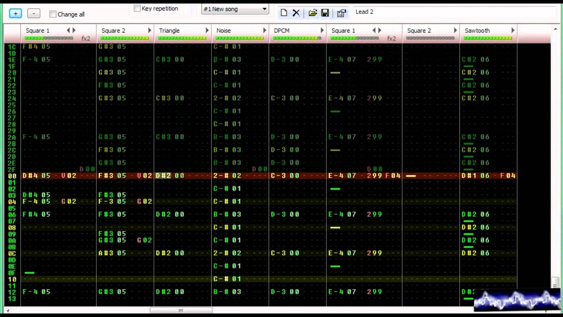Screen dimensions: 563x317
Task: Click the F-4 05 note in row 12
Action: click(37, 292)
